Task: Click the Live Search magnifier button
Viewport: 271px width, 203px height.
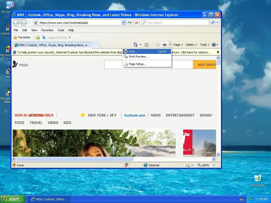Action: [213, 22]
